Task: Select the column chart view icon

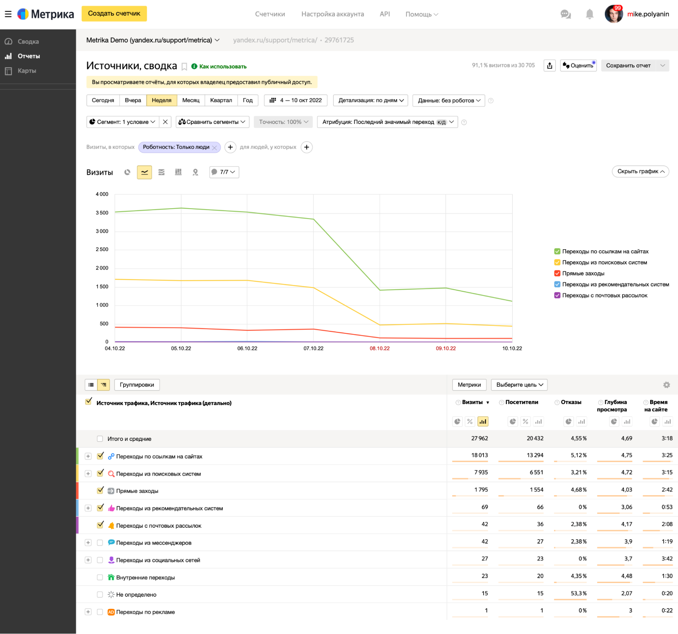Action: click(178, 172)
